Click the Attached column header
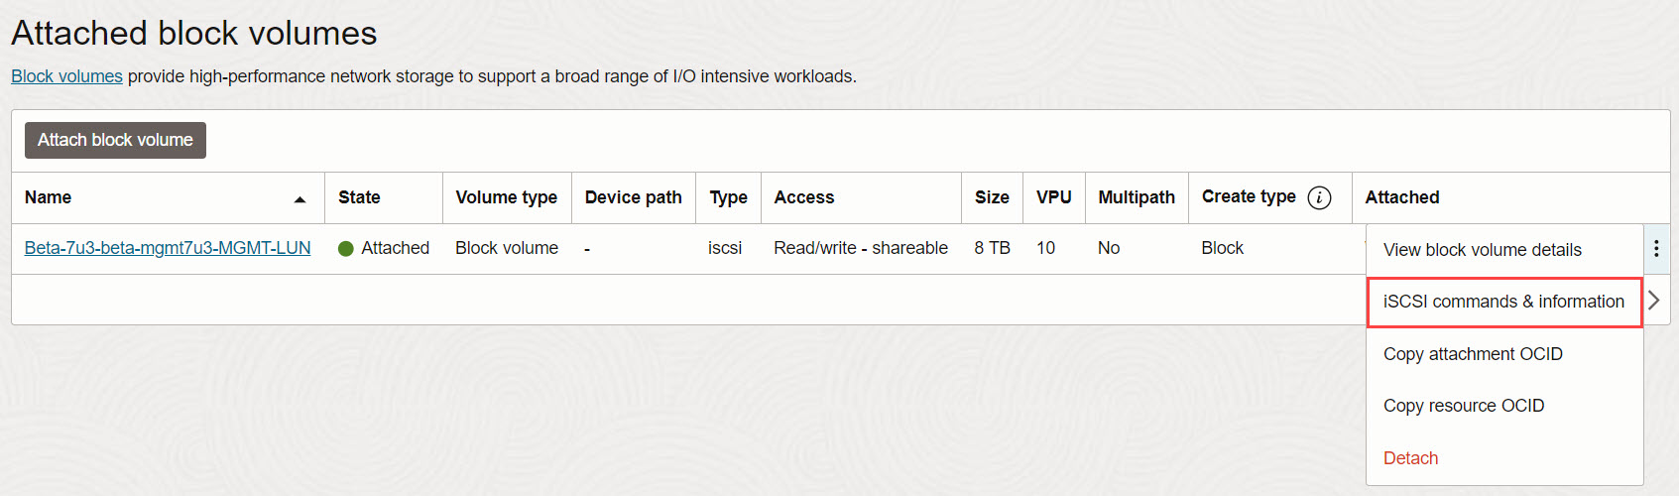Screen dimensions: 1679x496 (x=1401, y=197)
